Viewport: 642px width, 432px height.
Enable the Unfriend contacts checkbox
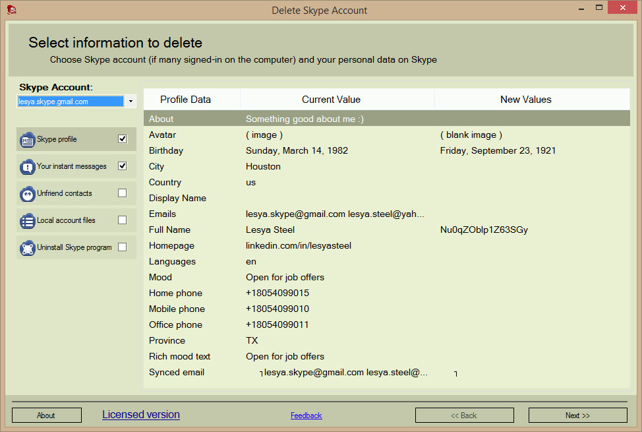click(x=122, y=193)
